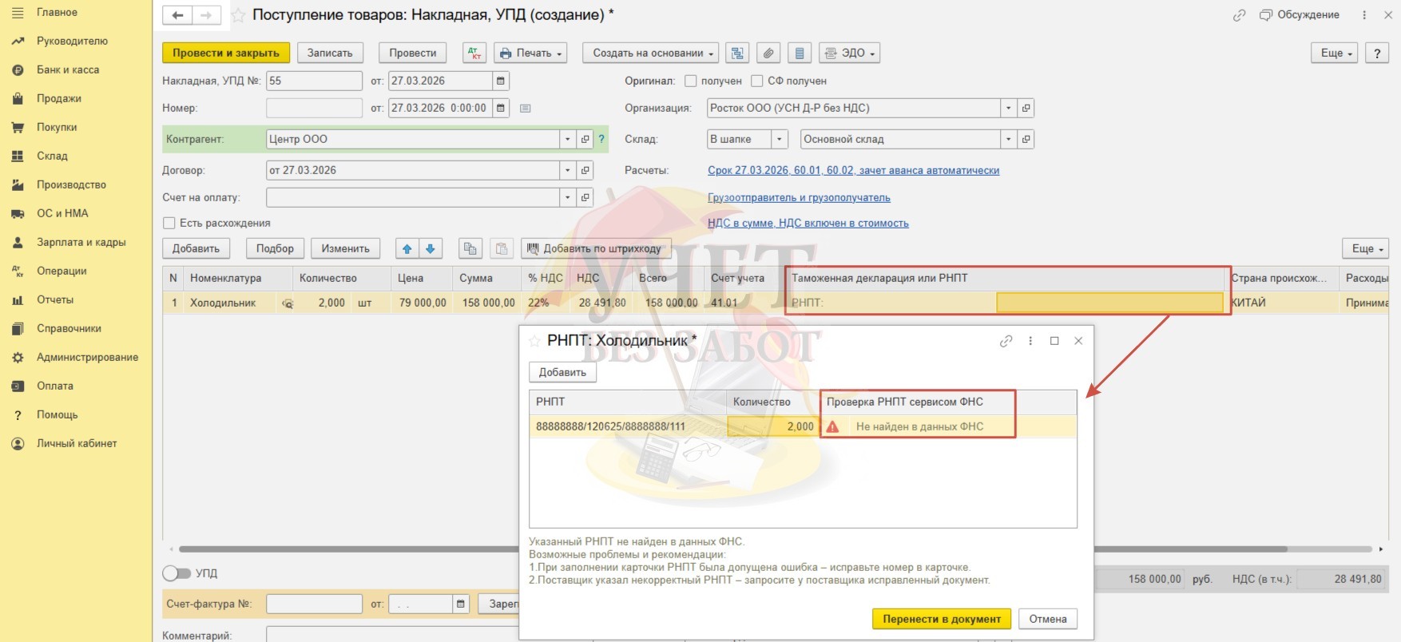Open Грузоотправитель и грузополучатель link
Viewport: 1401px width, 642px height.
coord(799,197)
